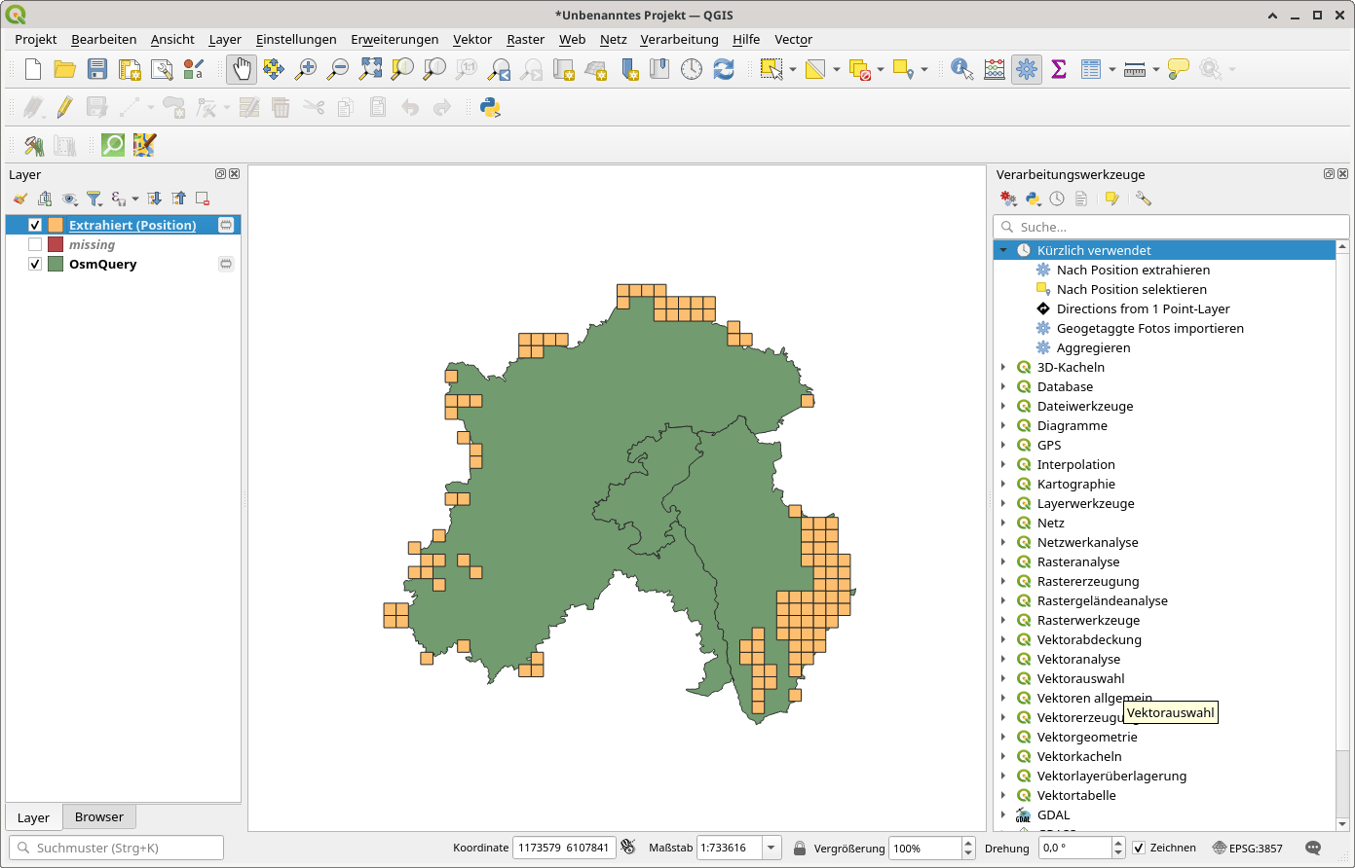The image size is (1355, 868).
Task: Collapse the Kürzlich verwendet group
Action: tap(1003, 250)
